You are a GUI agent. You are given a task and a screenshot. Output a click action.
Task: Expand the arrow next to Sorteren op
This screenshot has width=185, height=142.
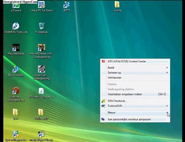pos(167,73)
